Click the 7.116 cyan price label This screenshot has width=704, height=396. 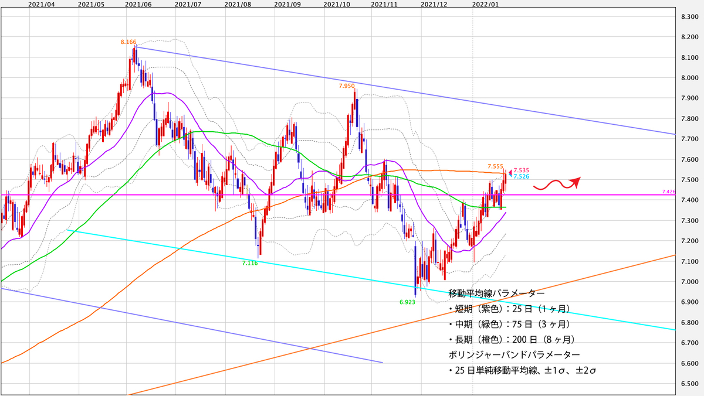(x=249, y=264)
